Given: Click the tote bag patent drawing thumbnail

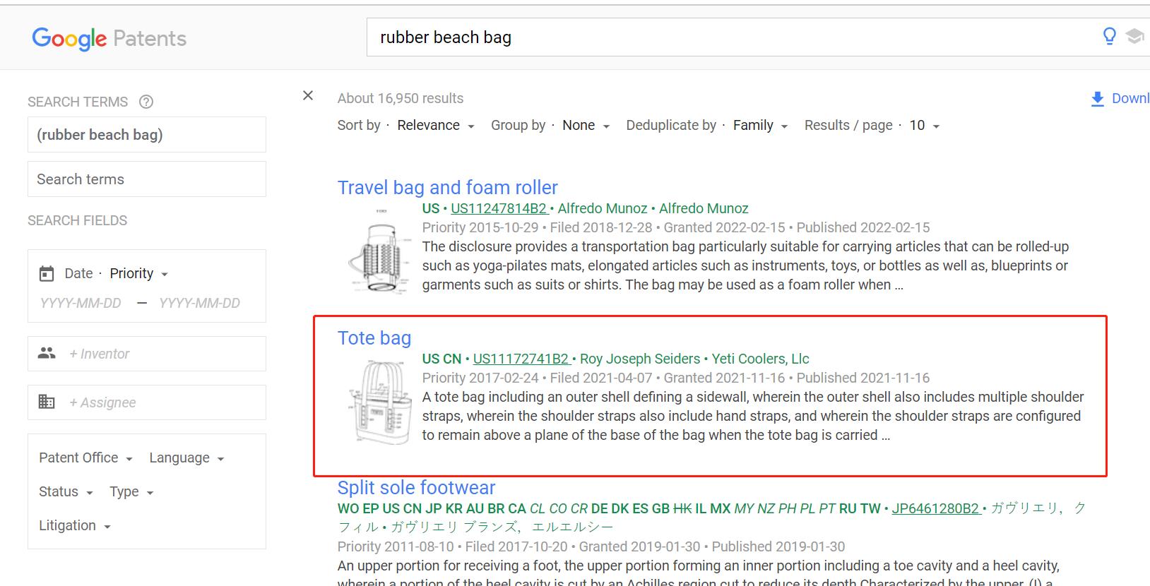Looking at the screenshot, I should 379,401.
